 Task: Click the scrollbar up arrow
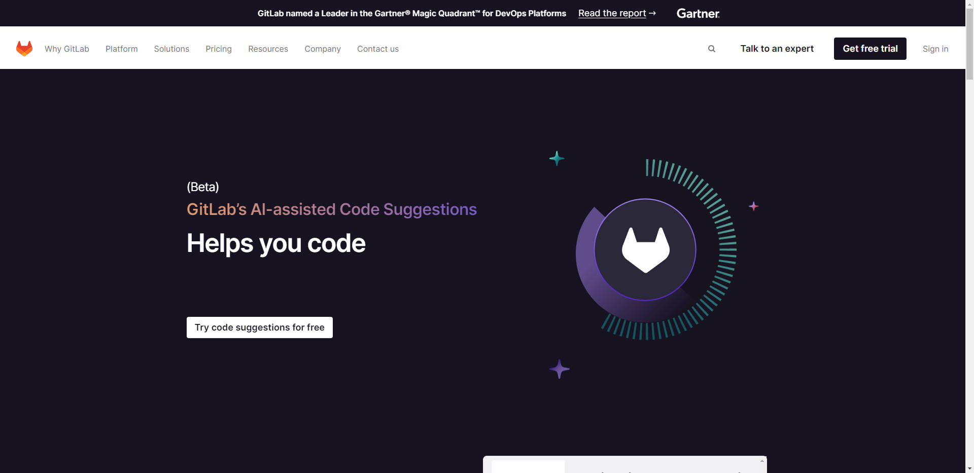point(969,4)
